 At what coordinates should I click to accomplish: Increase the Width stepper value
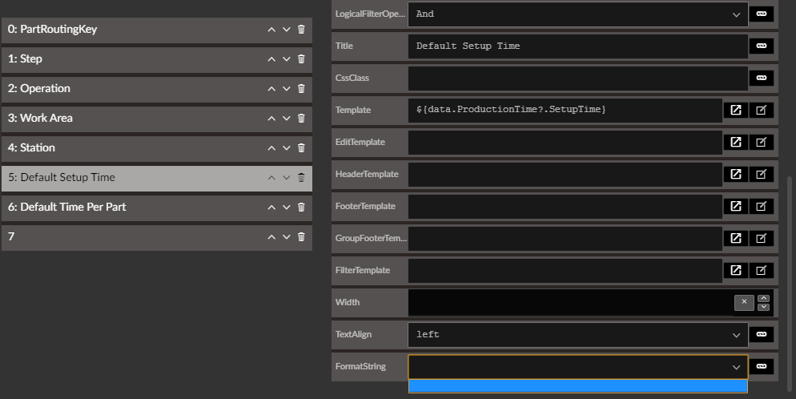[x=763, y=299]
